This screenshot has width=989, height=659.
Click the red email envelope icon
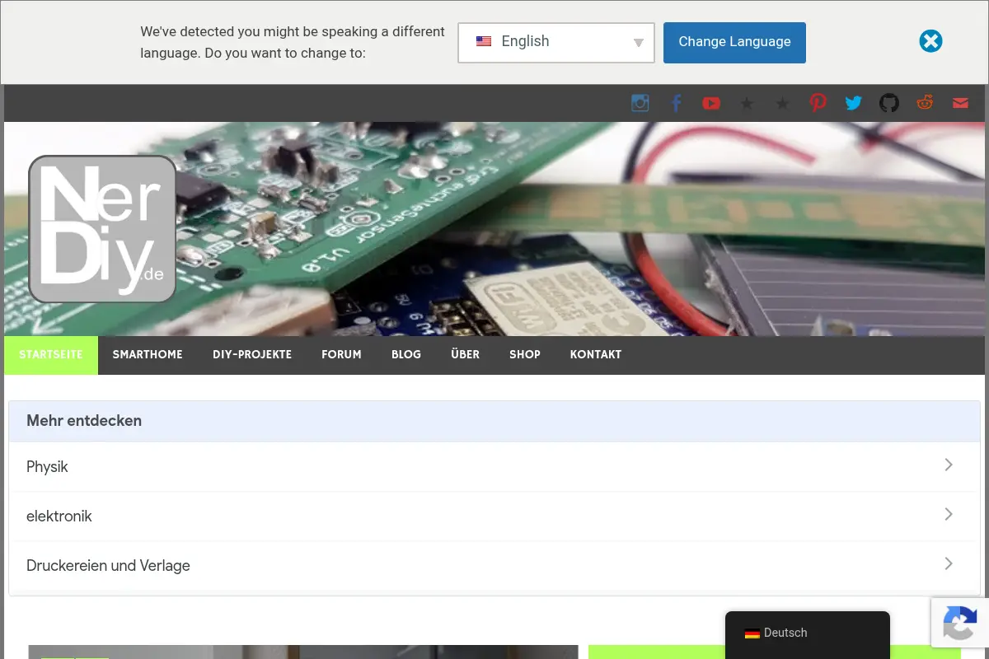coord(960,103)
